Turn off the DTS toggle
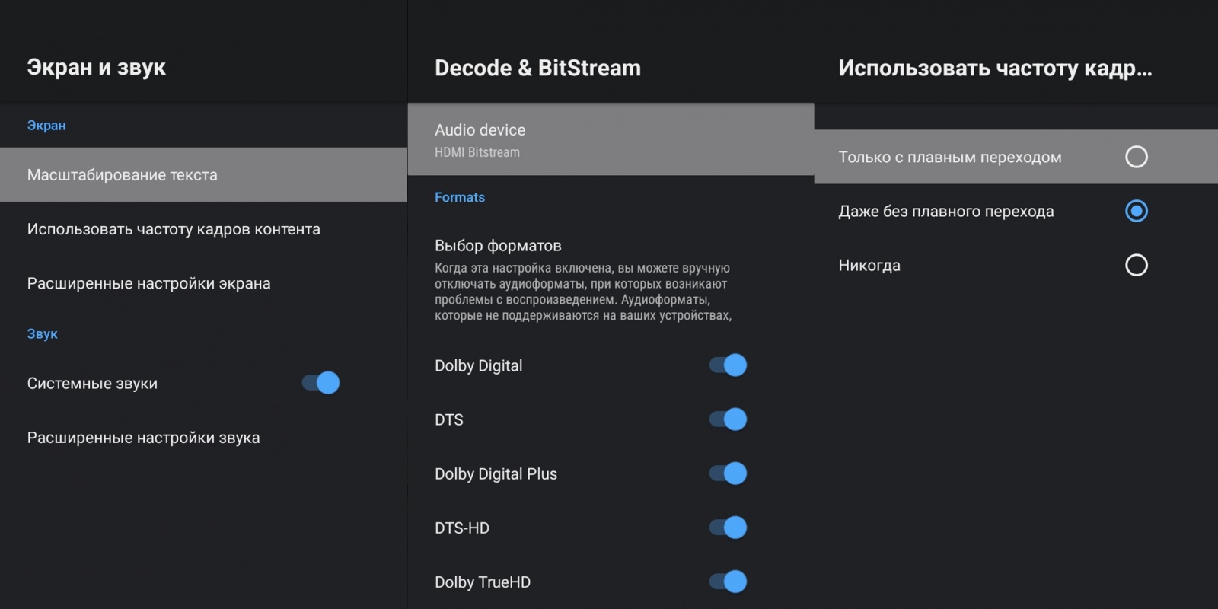This screenshot has width=1218, height=609. coord(728,419)
